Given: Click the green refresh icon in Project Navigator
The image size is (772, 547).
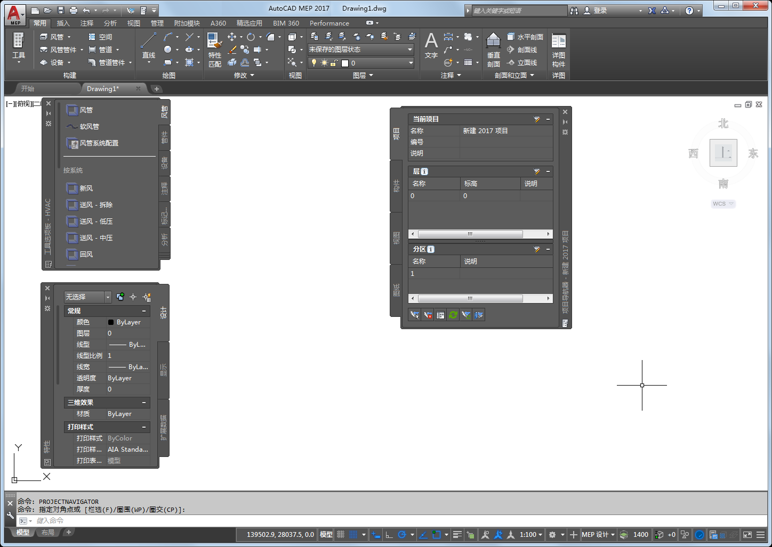Looking at the screenshot, I should coord(453,315).
